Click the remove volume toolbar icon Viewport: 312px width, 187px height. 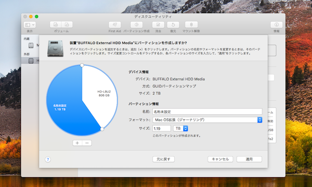pos(67,24)
